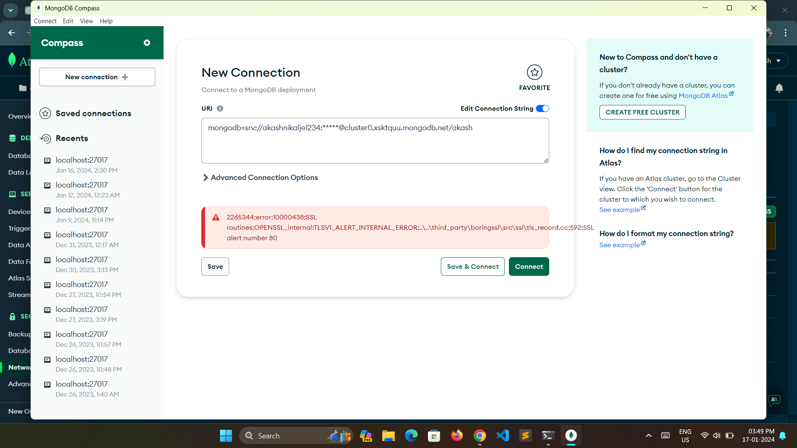This screenshot has height=448, width=797.
Task: Click the Recents history icon
Action: [x=45, y=139]
